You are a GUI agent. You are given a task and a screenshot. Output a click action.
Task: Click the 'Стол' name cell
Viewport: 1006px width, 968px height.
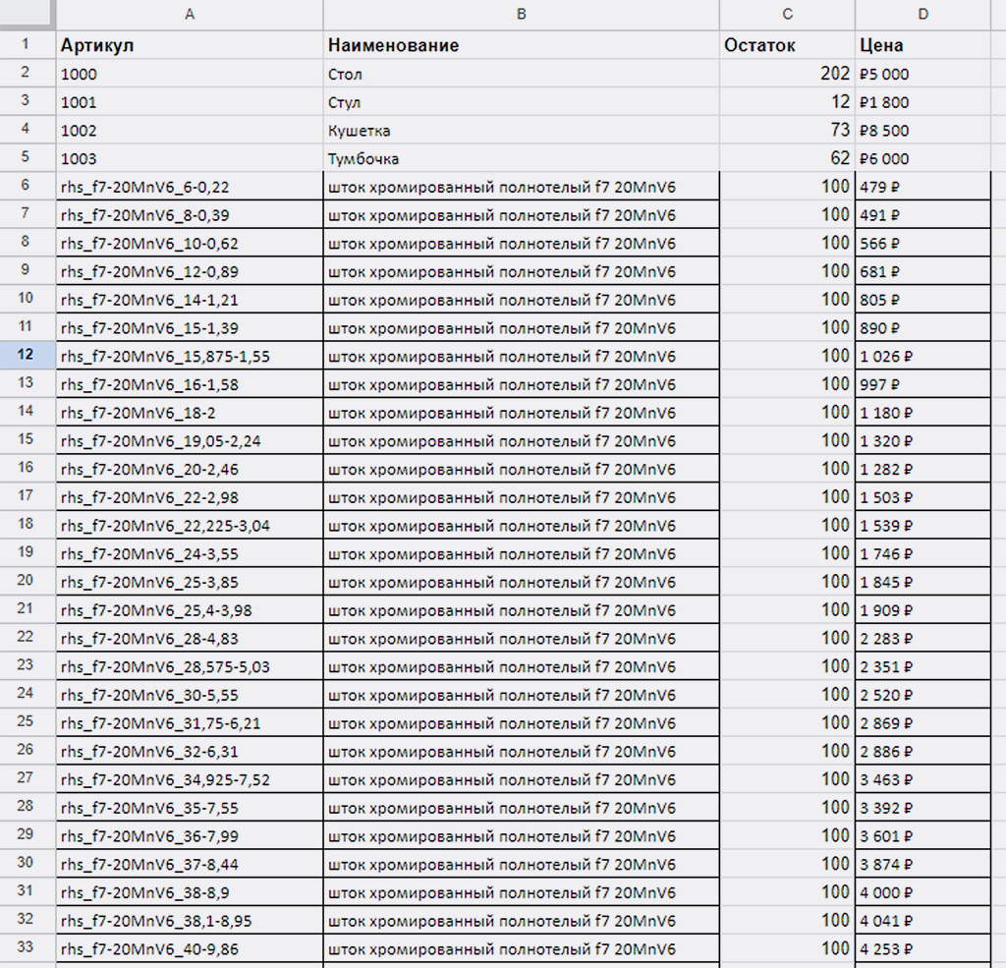521,73
